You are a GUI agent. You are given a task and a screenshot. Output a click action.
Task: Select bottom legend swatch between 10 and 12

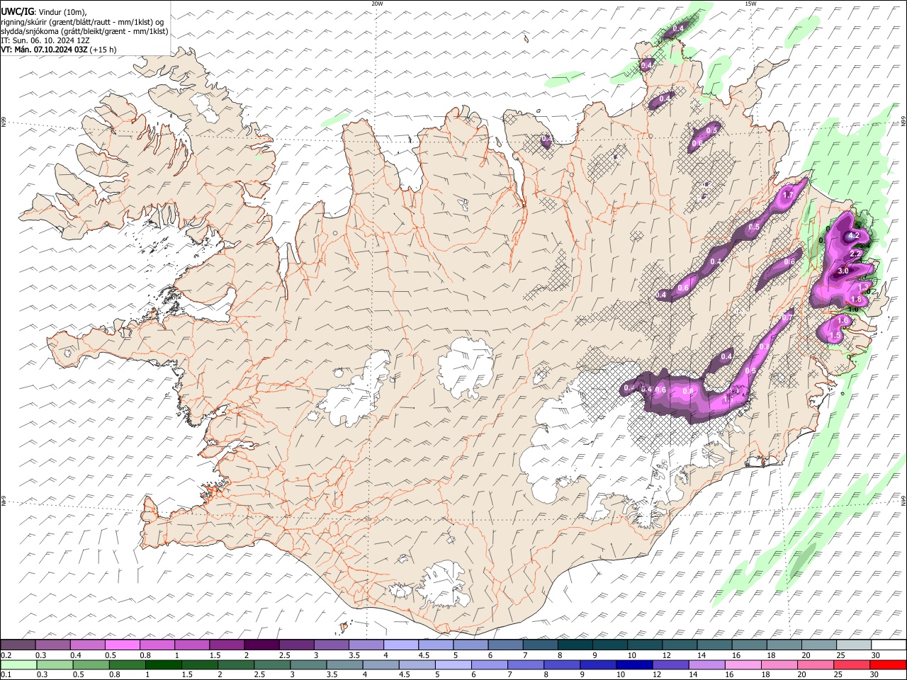(634, 664)
